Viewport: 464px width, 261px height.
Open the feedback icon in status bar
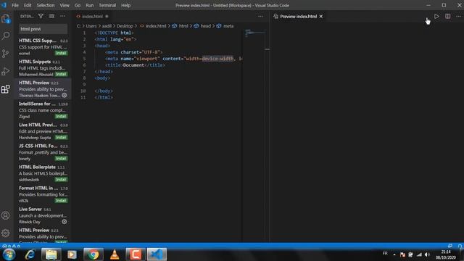tap(450, 246)
